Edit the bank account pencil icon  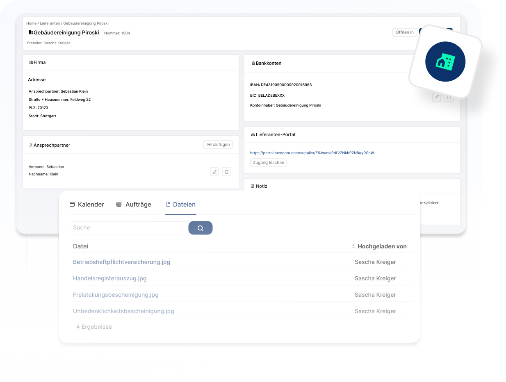click(437, 97)
